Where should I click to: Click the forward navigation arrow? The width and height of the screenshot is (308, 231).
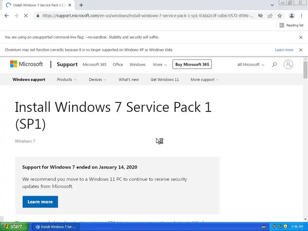[16, 16]
